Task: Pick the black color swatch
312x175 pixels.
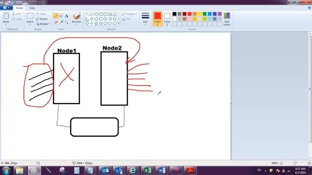Action: [175, 14]
